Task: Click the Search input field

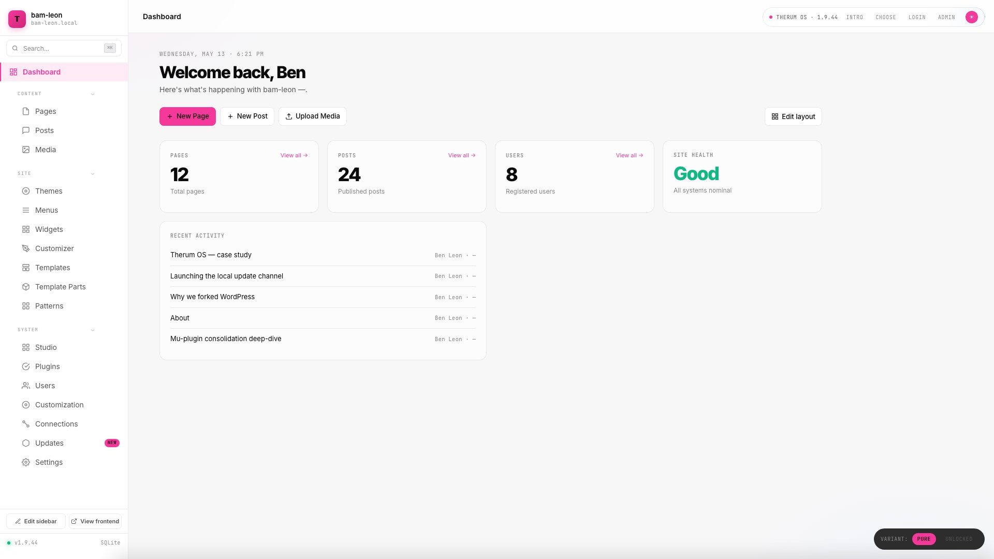Action: (64, 48)
